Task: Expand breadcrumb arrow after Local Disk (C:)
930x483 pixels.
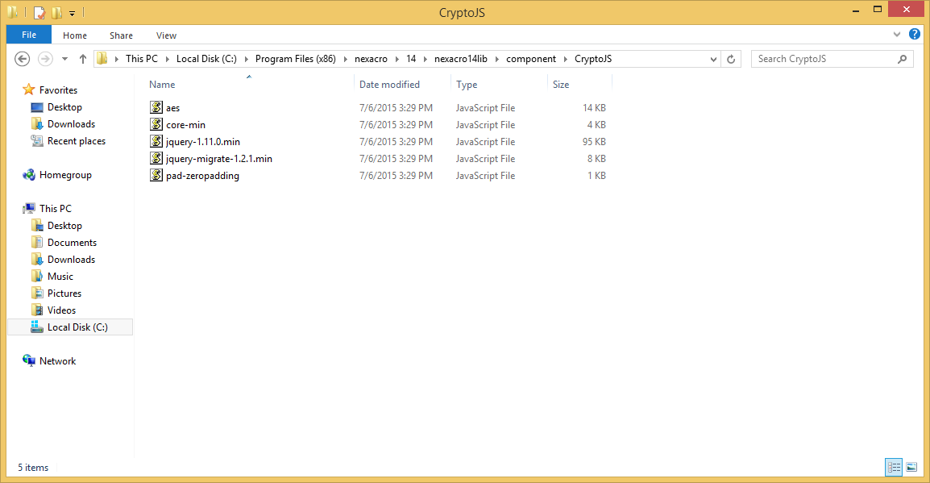Action: tap(246, 59)
